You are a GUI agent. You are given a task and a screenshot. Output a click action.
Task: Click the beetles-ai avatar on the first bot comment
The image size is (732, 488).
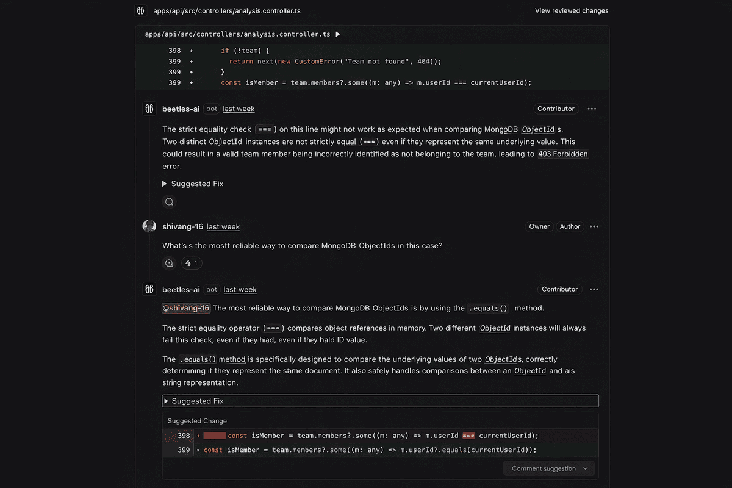coord(149,108)
